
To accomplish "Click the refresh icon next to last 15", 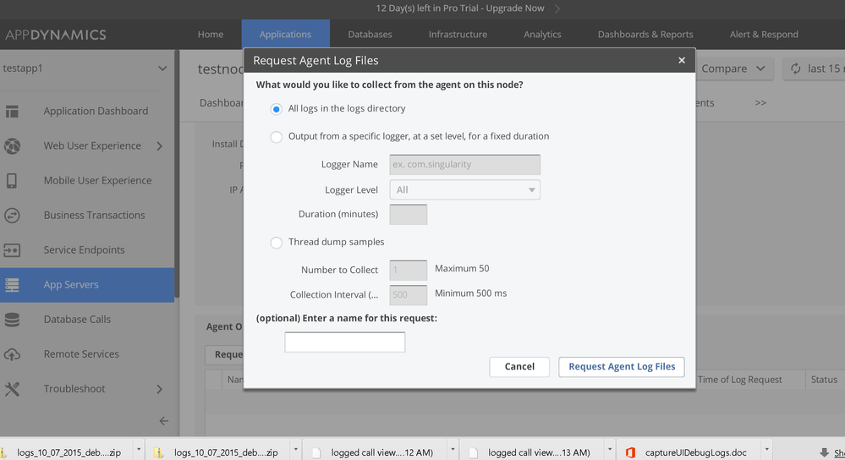I will point(795,68).
